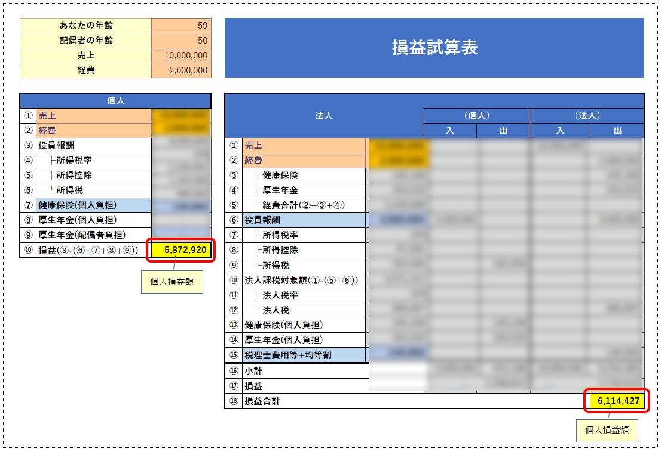Select 出 header under (個人)
Viewport: 661px width, 450px height.
(x=503, y=131)
